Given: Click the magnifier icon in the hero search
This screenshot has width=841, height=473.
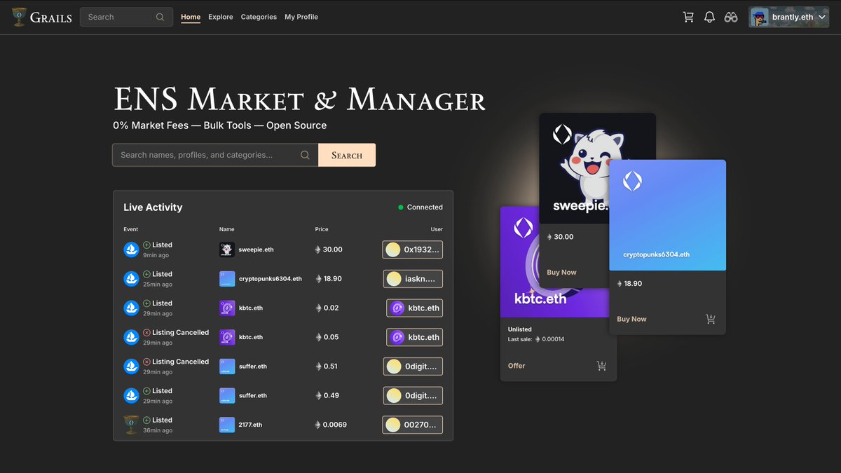Looking at the screenshot, I should click(305, 155).
